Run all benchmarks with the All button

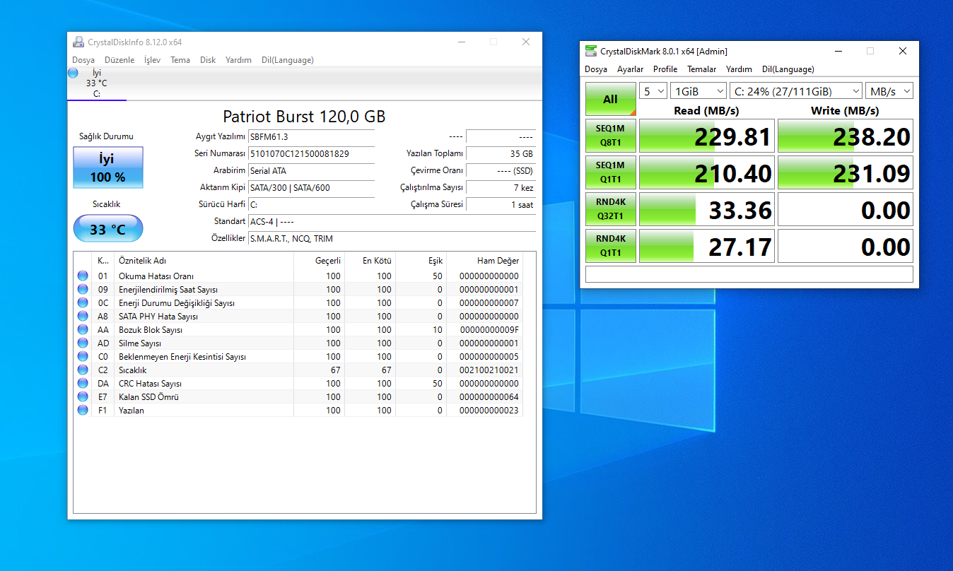click(611, 99)
